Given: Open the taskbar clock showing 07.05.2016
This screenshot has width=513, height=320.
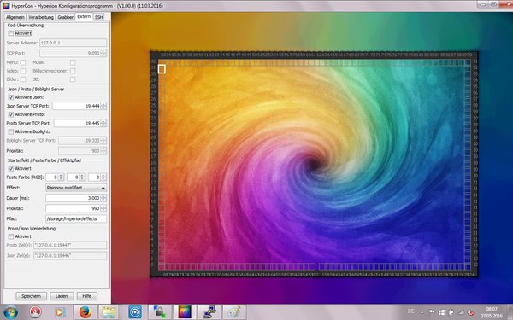Looking at the screenshot, I should coord(492,312).
